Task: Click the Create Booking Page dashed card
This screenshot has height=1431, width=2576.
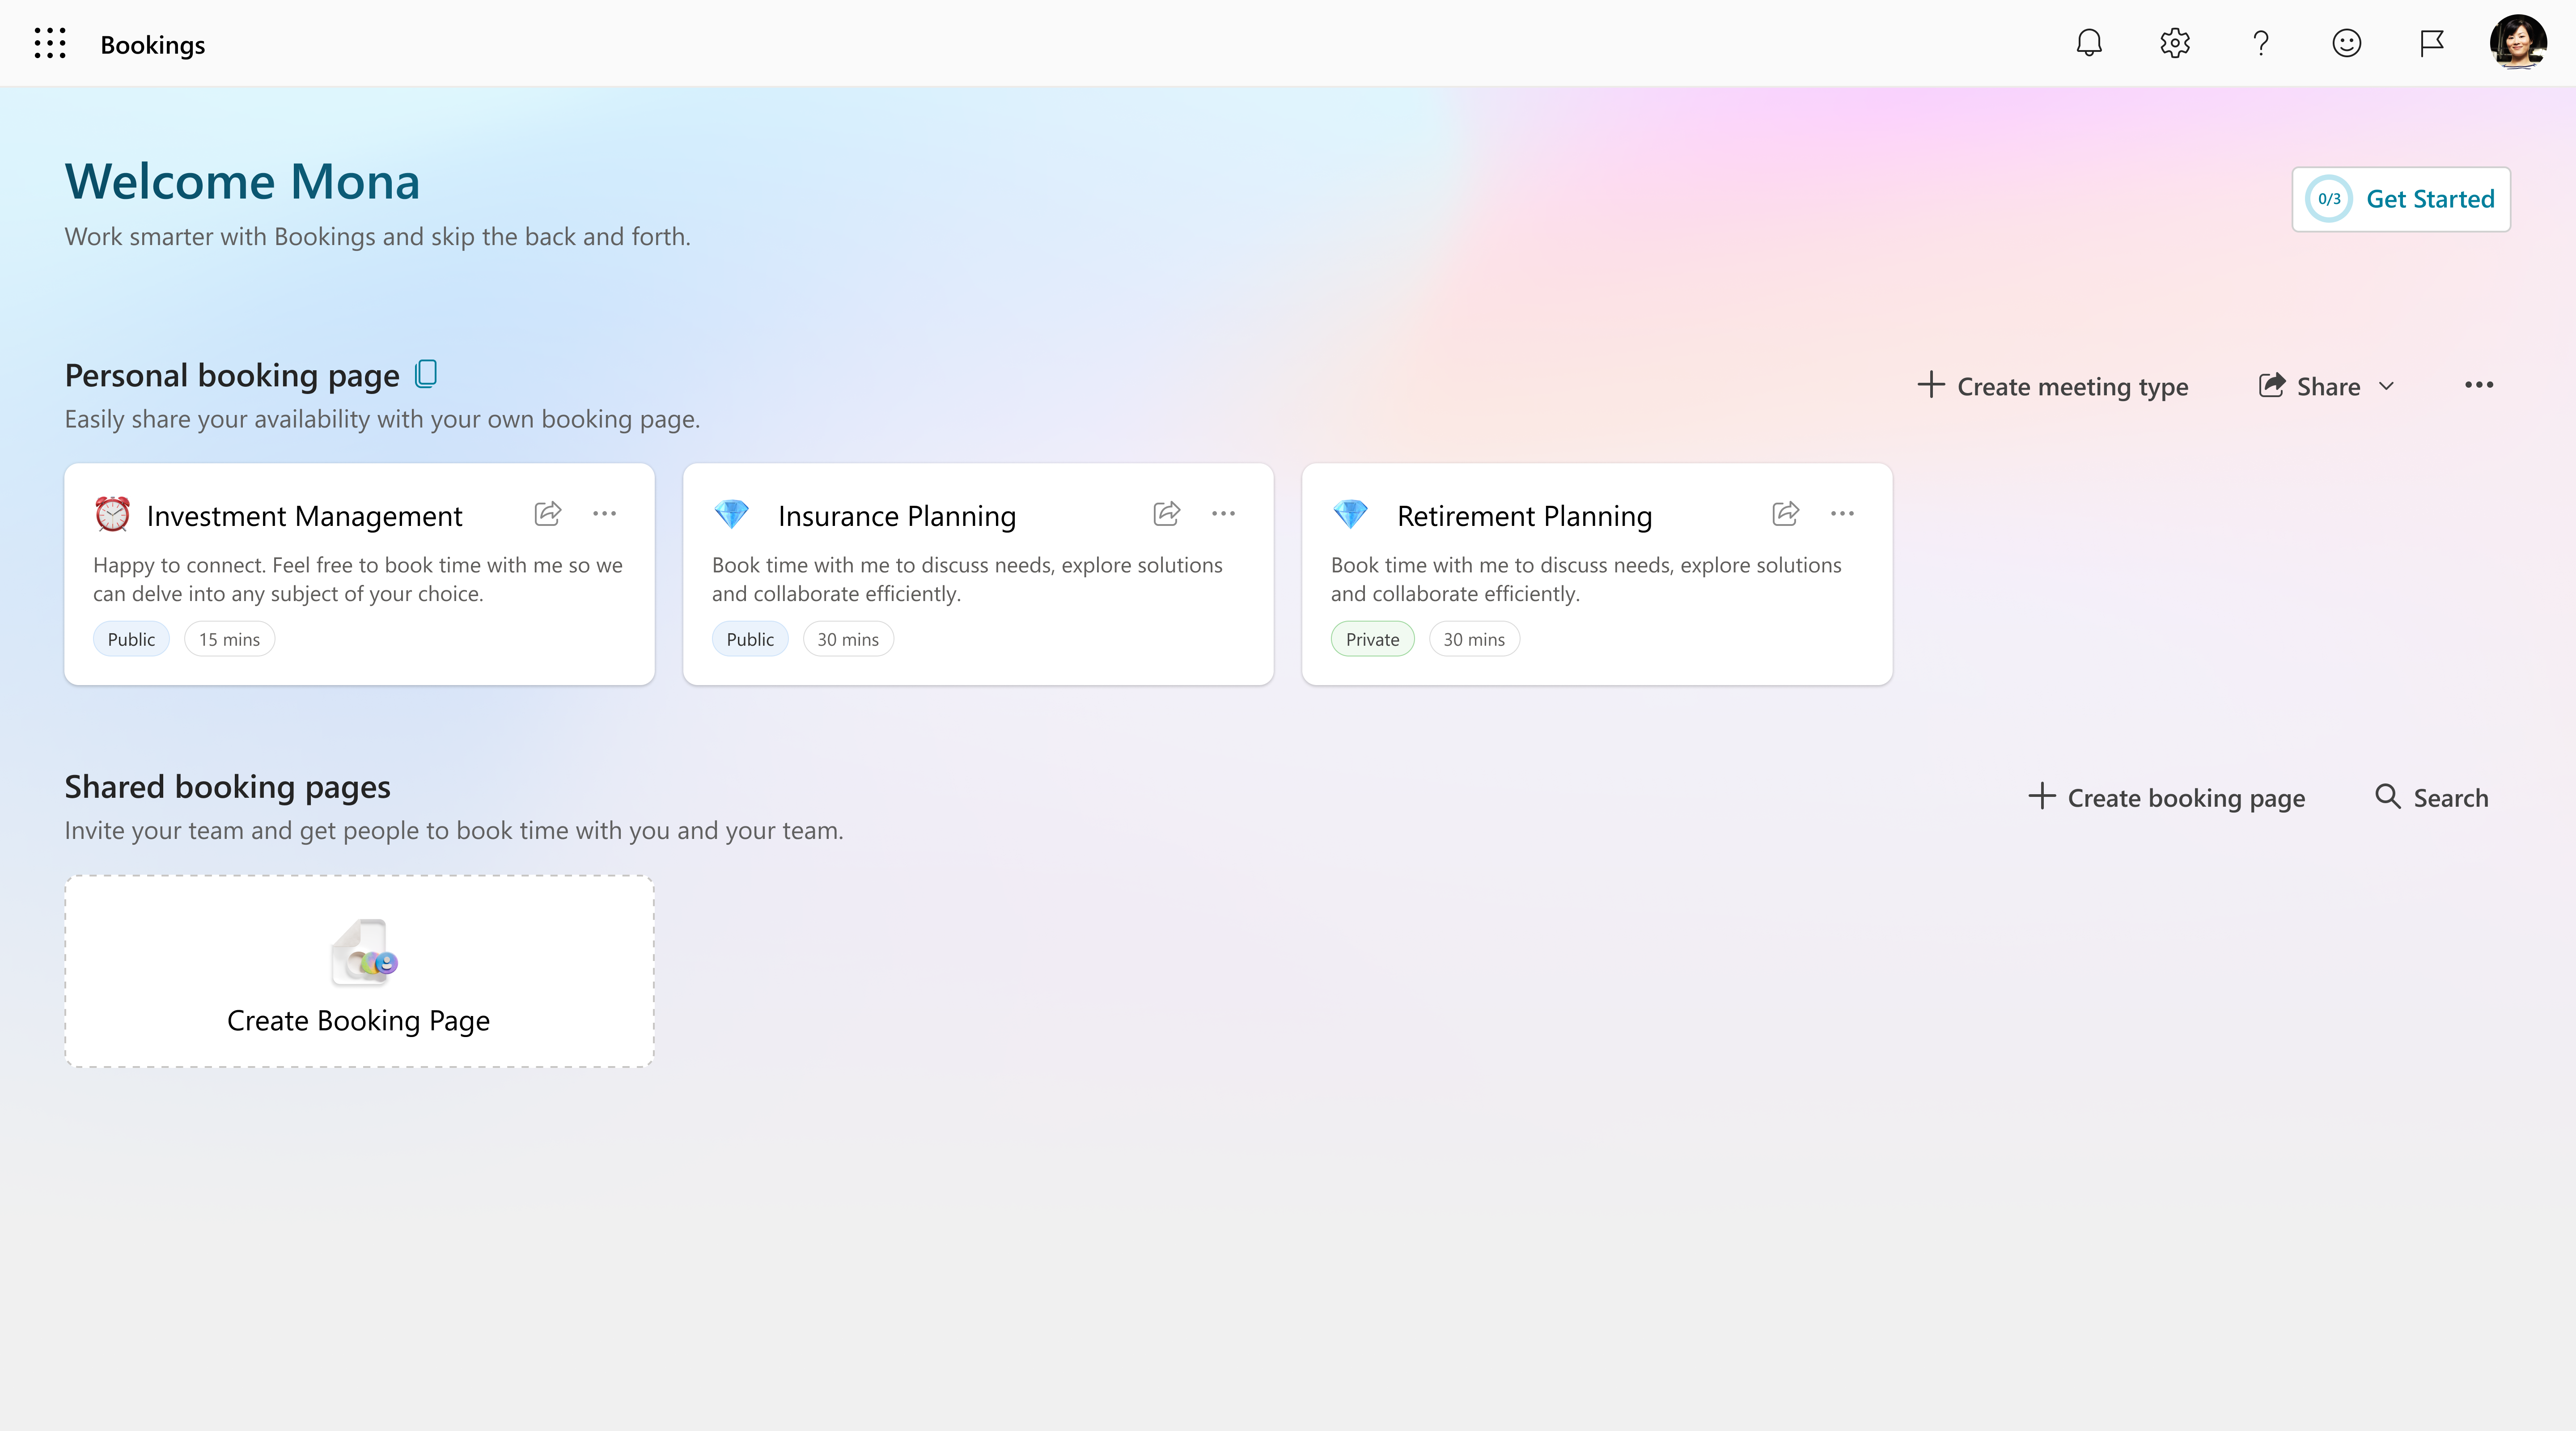Action: click(359, 971)
